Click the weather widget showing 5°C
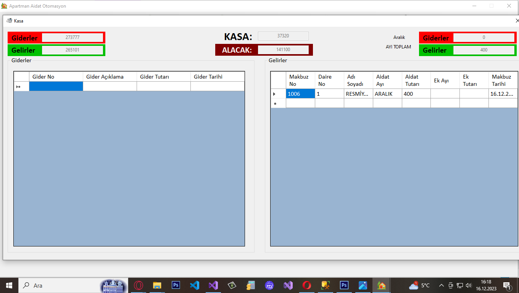The height and width of the screenshot is (293, 519). tap(419, 285)
